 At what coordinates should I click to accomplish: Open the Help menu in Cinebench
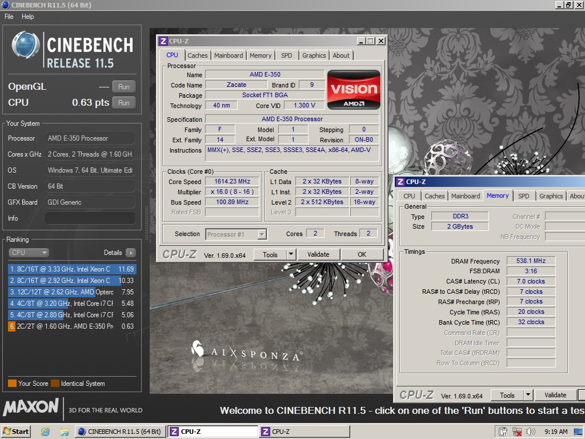(27, 17)
